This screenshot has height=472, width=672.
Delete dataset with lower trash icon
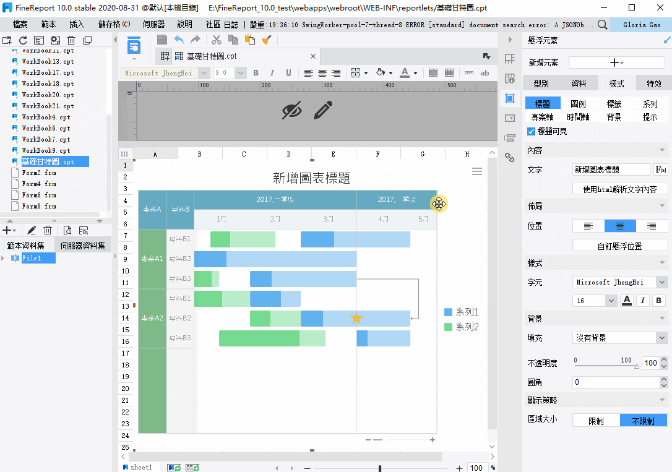[48, 230]
